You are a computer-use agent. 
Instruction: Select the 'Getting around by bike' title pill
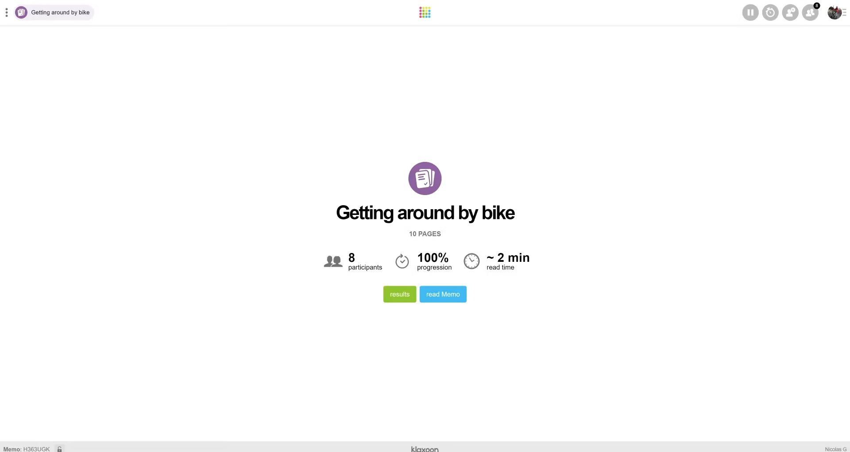[60, 12]
